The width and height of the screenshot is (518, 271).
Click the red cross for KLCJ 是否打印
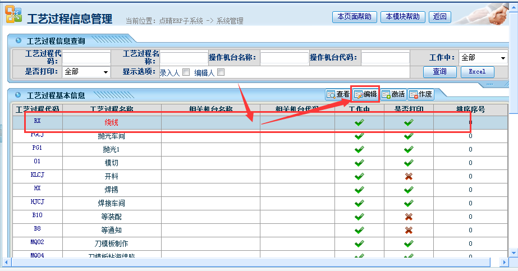(409, 176)
